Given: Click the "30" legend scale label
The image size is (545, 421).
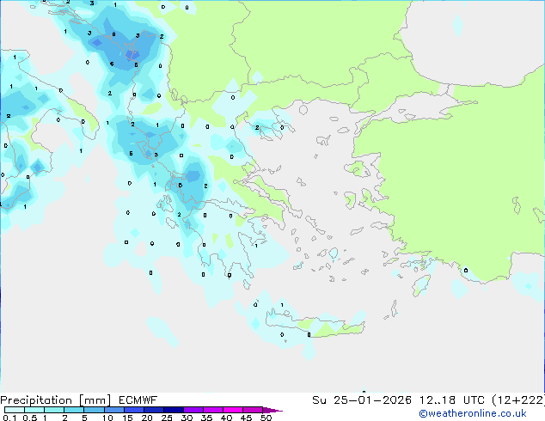Looking at the screenshot, I should 187,418.
